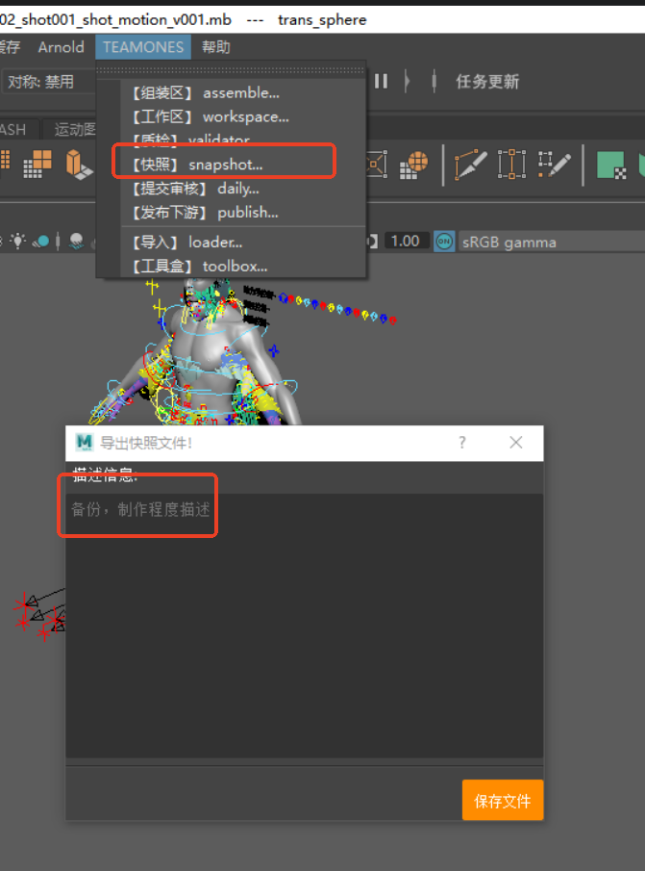Screen dimensions: 645x871
Task: Click the Maya M icon in dialog title
Action: click(x=85, y=442)
